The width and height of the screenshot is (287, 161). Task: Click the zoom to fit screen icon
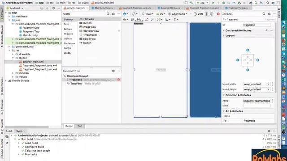[212, 14]
